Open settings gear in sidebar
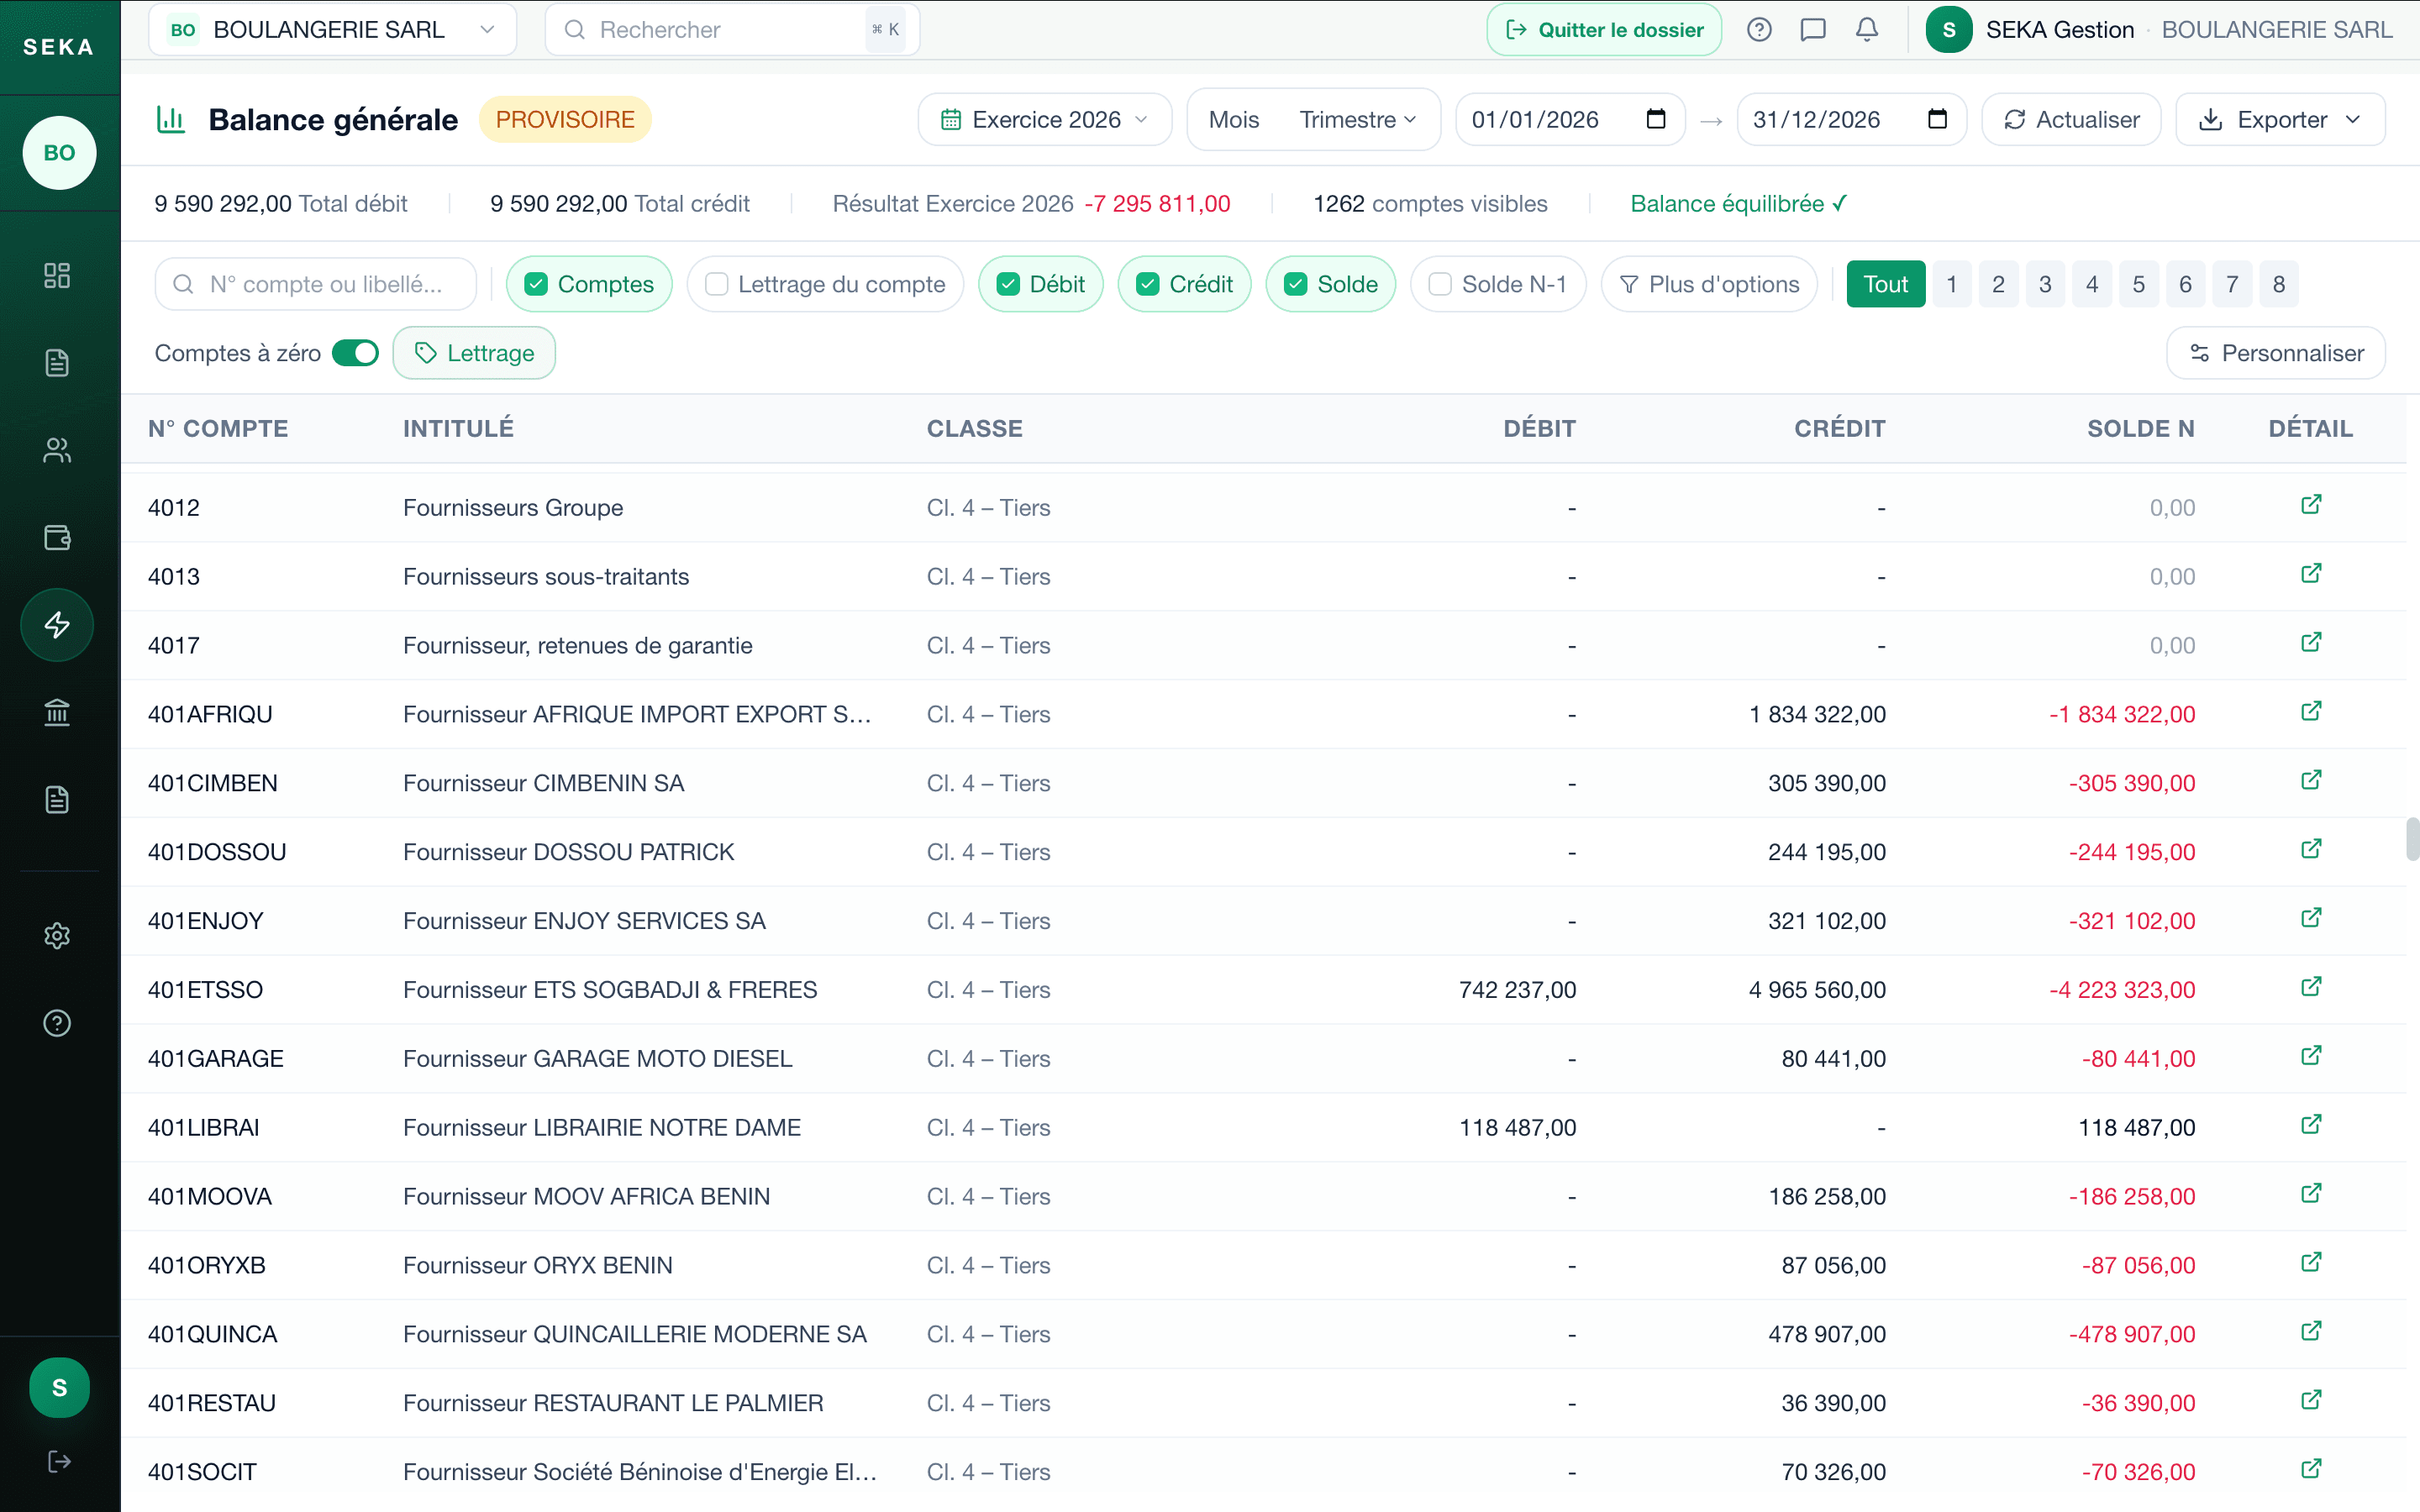This screenshot has width=2420, height=1512. click(x=57, y=936)
